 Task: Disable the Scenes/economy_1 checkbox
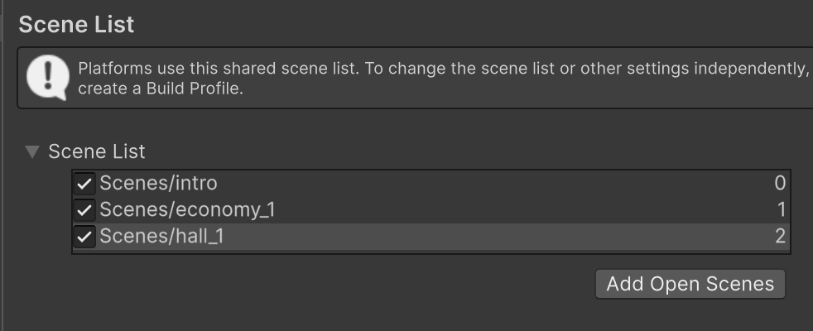84,210
